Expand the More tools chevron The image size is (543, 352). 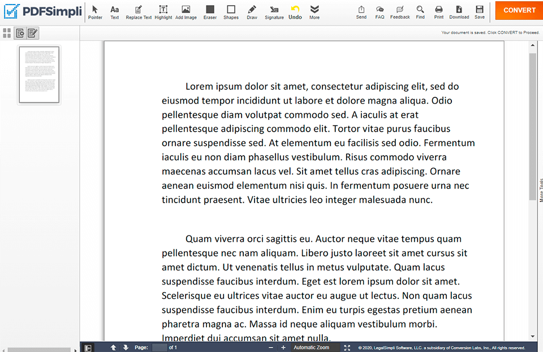pos(314,12)
